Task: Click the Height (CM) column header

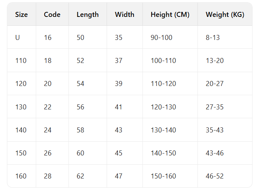Action: click(169, 15)
